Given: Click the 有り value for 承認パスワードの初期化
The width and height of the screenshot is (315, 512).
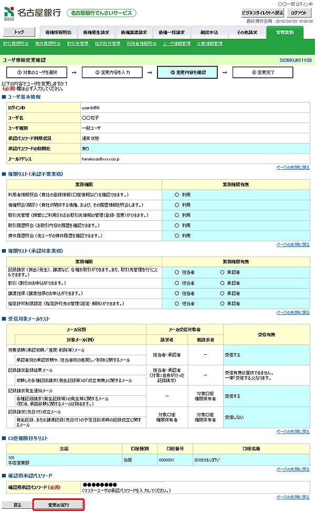Looking at the screenshot, I should click(x=86, y=149).
